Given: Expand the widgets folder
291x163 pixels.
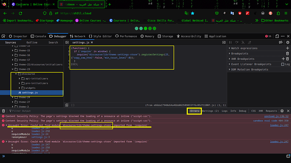Looking at the screenshot, I should pyautogui.click(x=19, y=88).
